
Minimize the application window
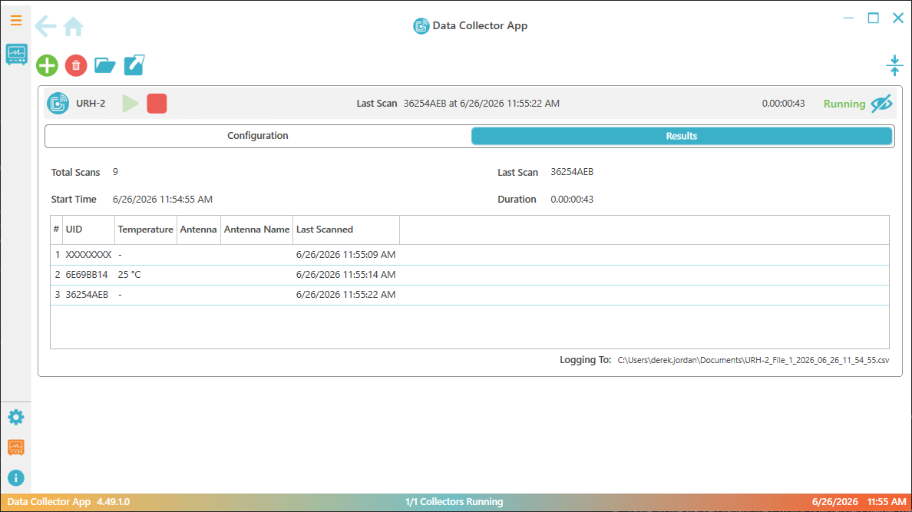click(848, 18)
